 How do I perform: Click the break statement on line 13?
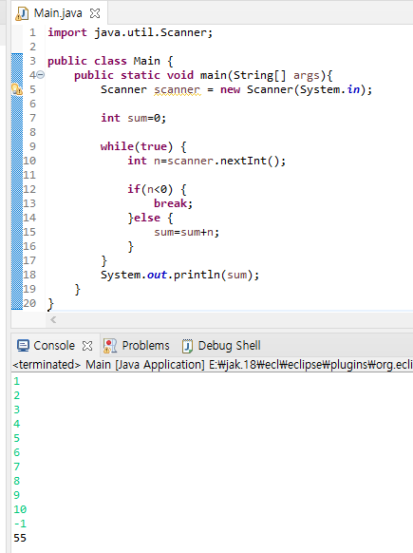pyautogui.click(x=173, y=203)
